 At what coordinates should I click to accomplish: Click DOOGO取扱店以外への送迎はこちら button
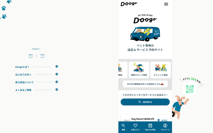(x=145, y=84)
